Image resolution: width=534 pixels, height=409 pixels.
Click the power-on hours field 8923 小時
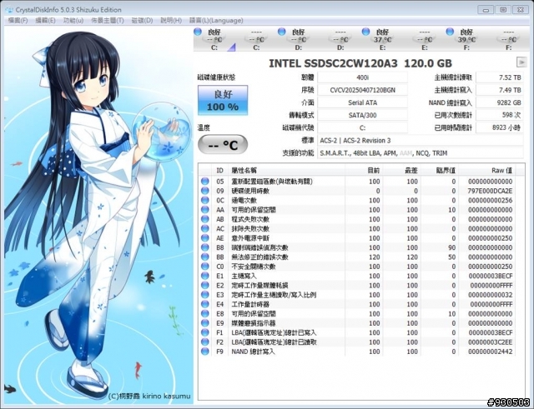pos(500,127)
